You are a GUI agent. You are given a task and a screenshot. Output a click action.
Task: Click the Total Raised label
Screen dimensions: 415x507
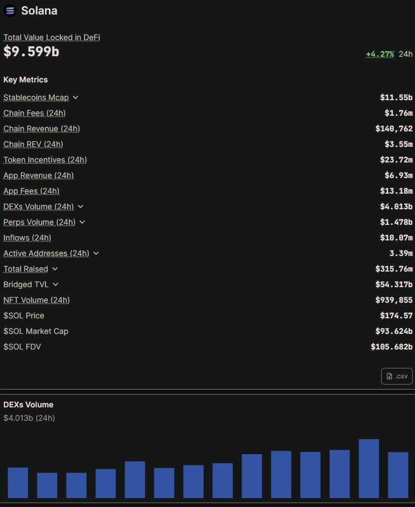tap(26, 269)
